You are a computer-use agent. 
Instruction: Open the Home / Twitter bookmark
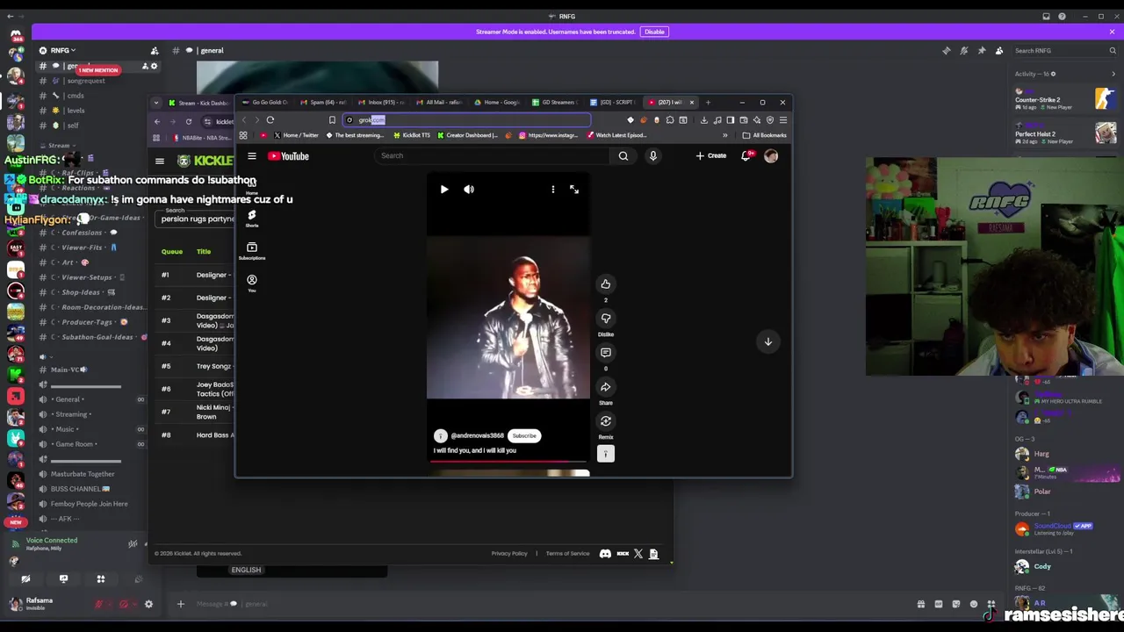296,135
